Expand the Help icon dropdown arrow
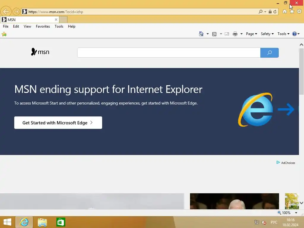Viewport: 304px width, 228px height. click(x=299, y=34)
